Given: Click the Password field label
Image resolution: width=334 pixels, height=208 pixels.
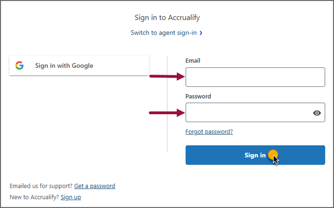Looking at the screenshot, I should pos(198,96).
